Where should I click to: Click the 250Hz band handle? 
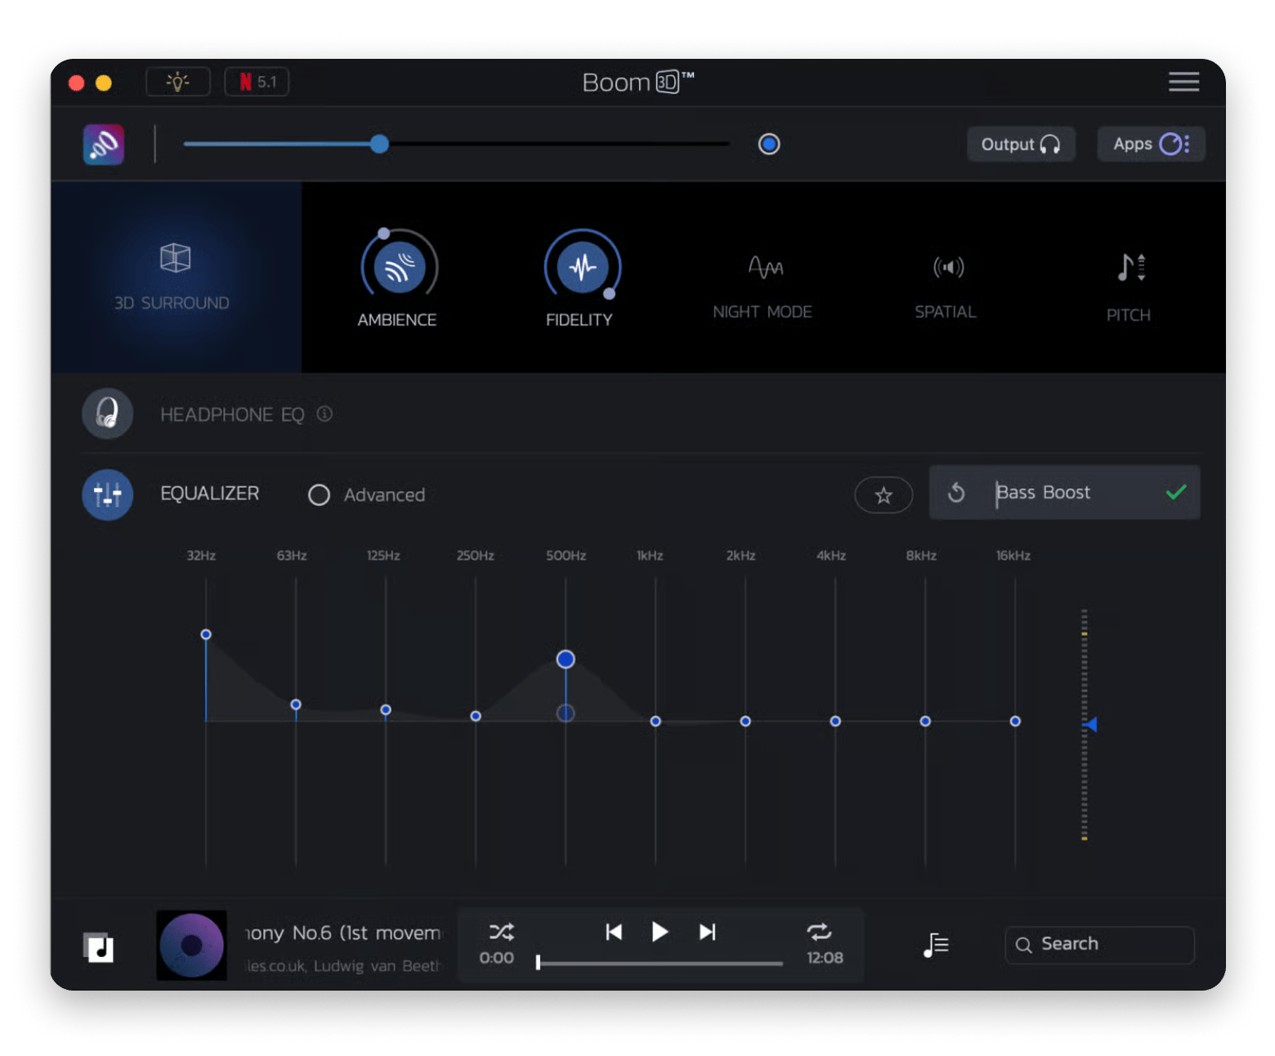click(476, 716)
